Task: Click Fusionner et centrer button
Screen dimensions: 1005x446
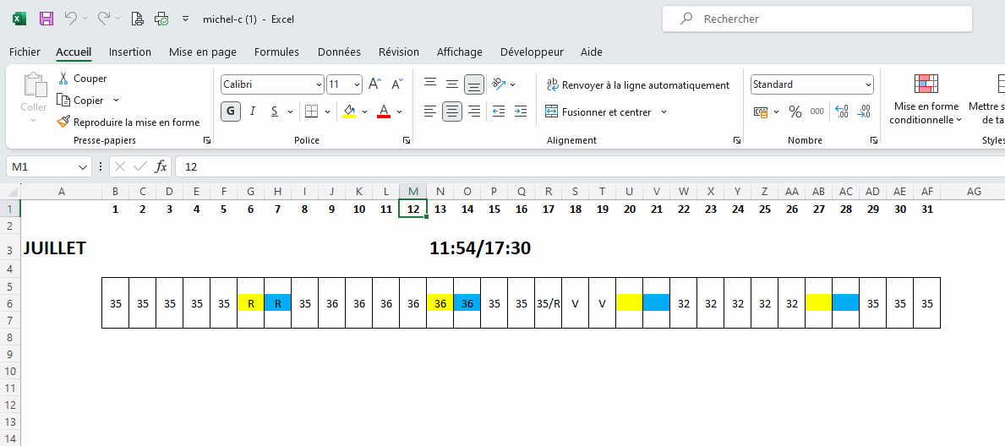Action: [x=598, y=111]
